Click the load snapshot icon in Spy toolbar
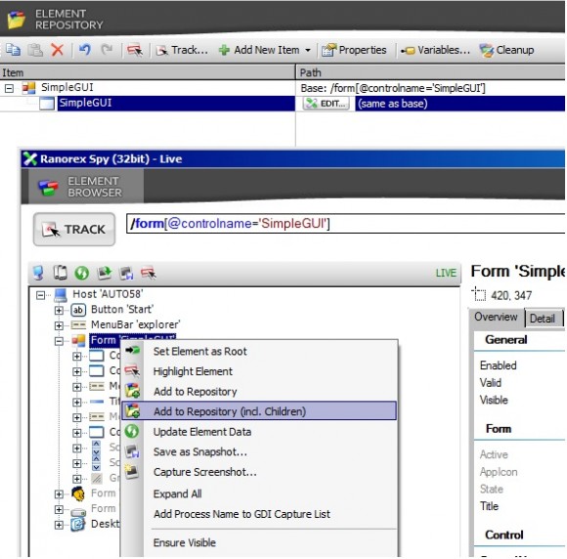567x559 pixels. tap(105, 273)
